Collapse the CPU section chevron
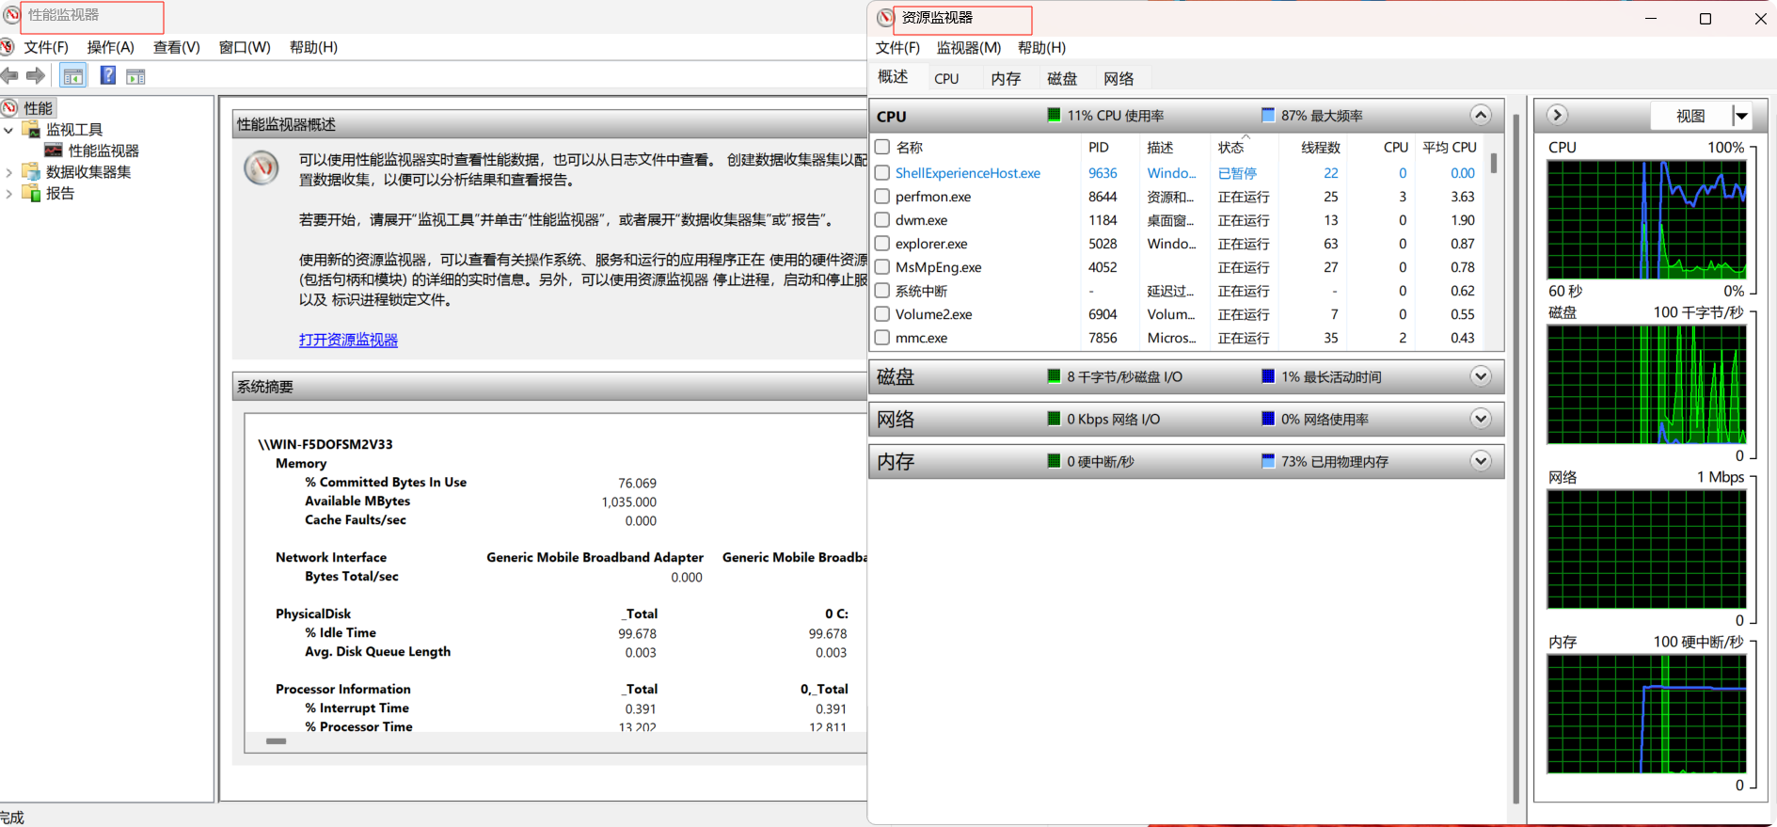The height and width of the screenshot is (827, 1777). (1481, 115)
